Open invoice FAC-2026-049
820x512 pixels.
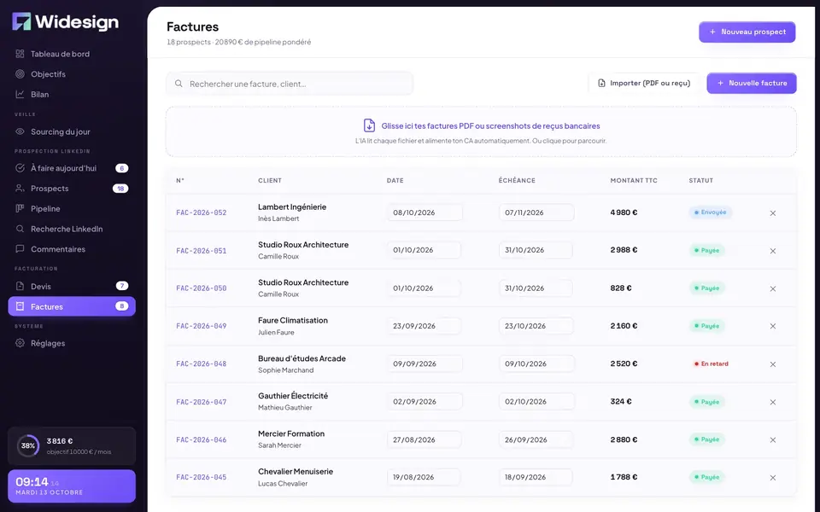tap(202, 326)
